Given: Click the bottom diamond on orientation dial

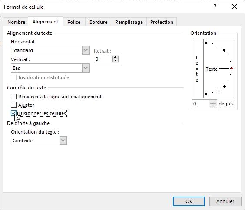Looking at the screenshot, I should [206, 94].
